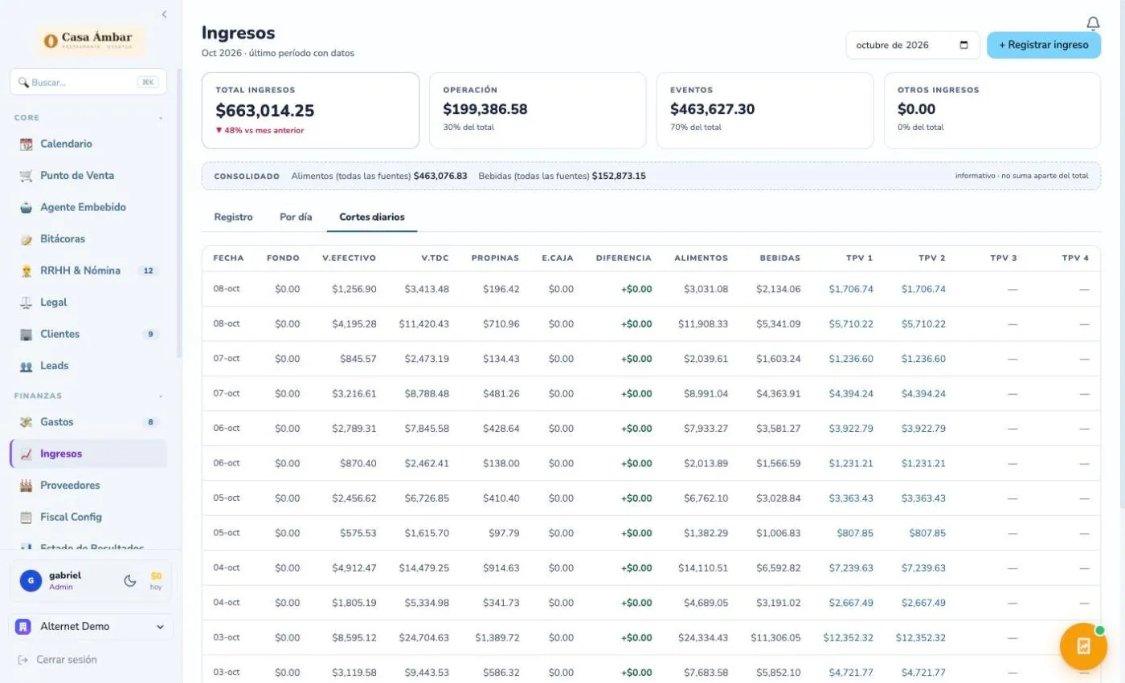Screen dimensions: 1125x683
Task: Sort by the DIFERENCIA column header
Action: tap(624, 258)
